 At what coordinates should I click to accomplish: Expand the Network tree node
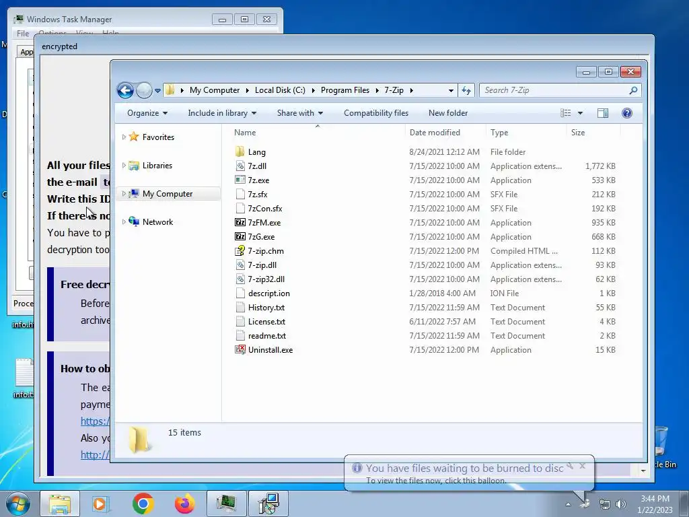tap(124, 222)
